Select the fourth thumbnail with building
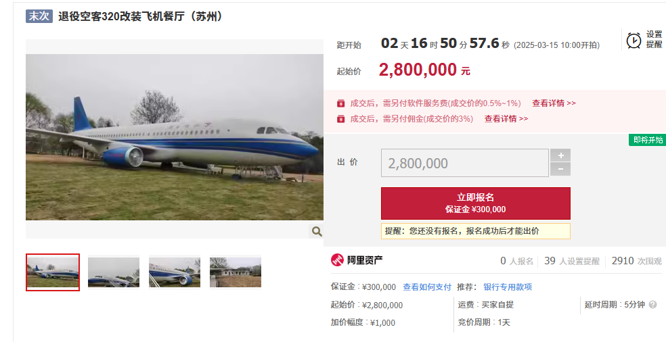 (236, 272)
